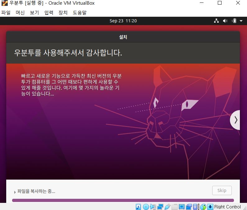Go to next slide with arrow
The width and height of the screenshot is (247, 210).
[x=235, y=120]
